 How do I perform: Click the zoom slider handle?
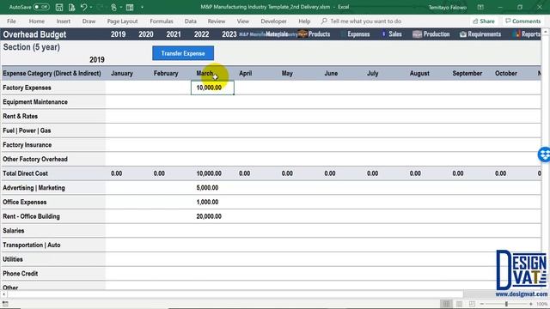506,304
